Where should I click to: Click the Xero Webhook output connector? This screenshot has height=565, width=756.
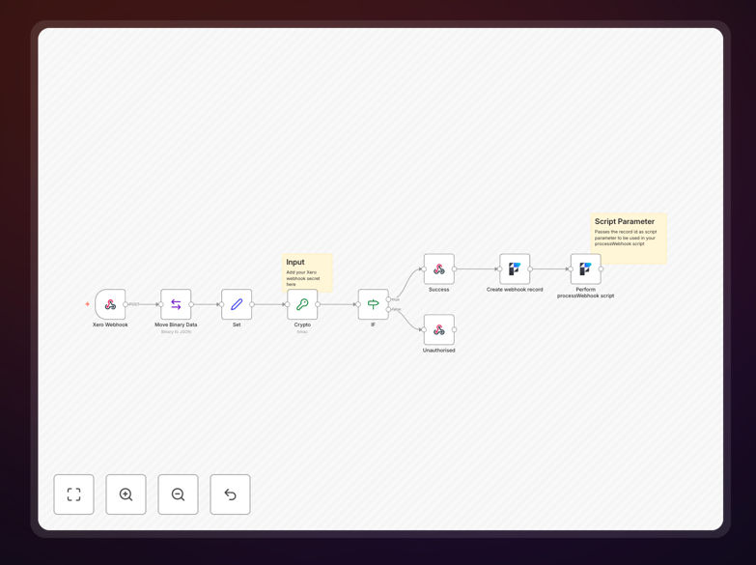point(126,304)
